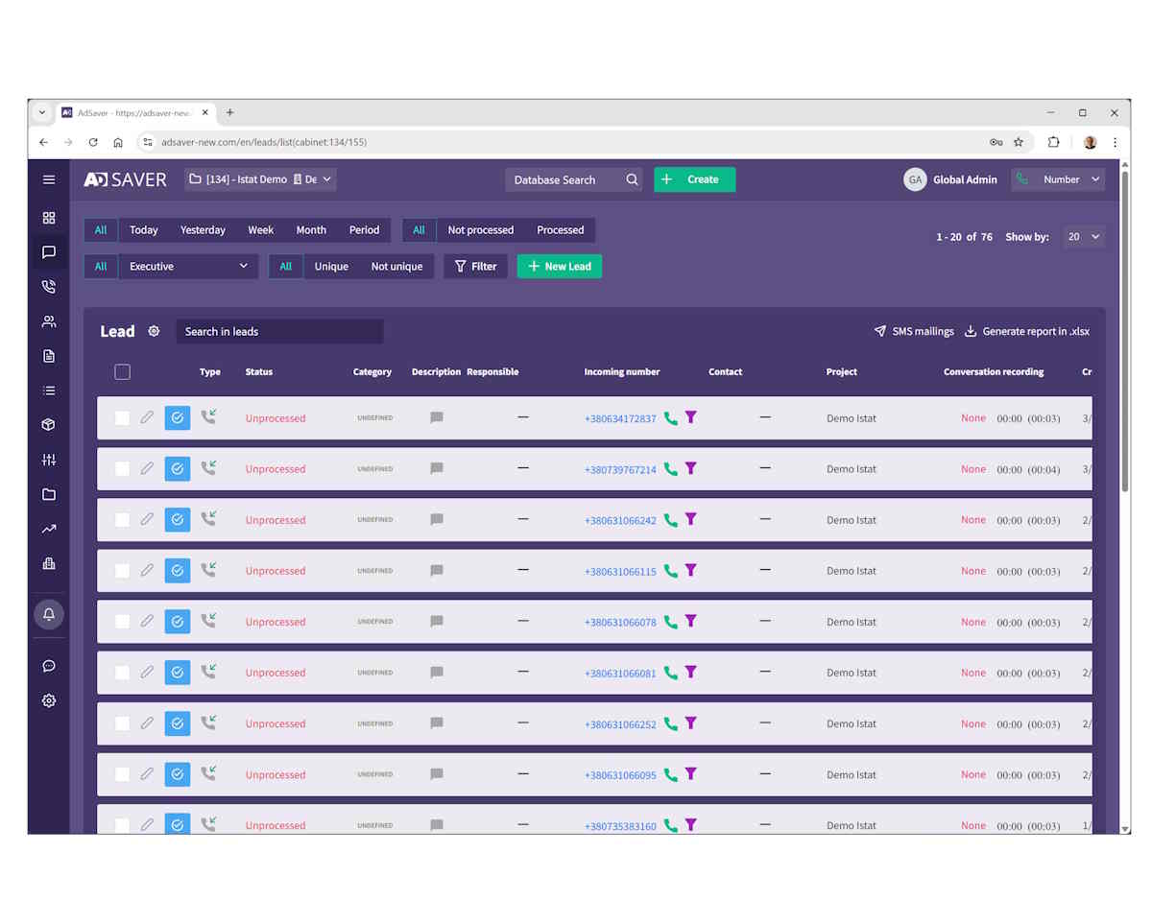Click the incoming call type icon for +380631066081
The width and height of the screenshot is (1152, 924).
tap(208, 672)
